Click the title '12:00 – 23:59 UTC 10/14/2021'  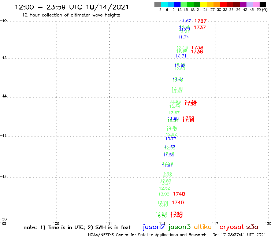72,7
